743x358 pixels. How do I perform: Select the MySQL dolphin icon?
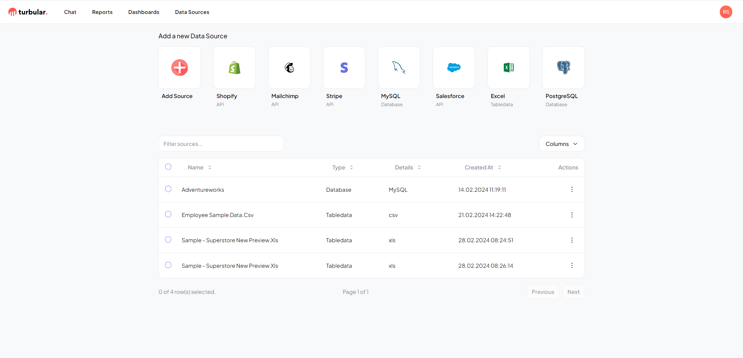click(399, 68)
